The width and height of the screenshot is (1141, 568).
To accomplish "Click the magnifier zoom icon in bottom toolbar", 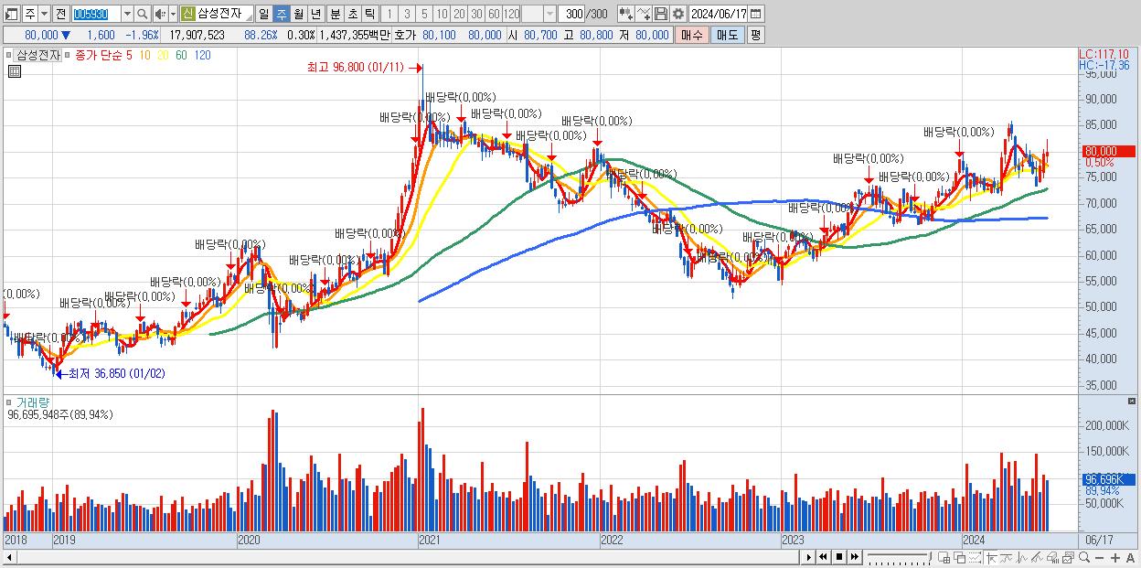I will coord(1084,557).
